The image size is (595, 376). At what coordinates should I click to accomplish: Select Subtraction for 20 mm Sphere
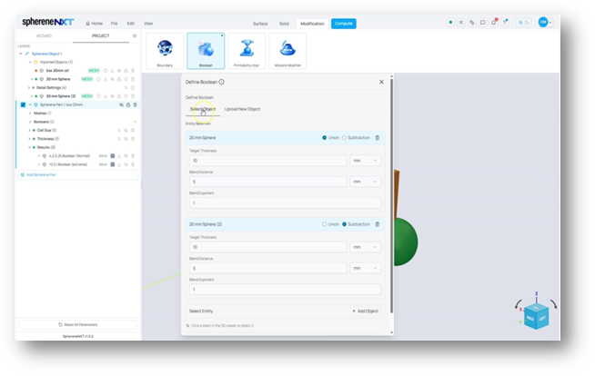click(345, 138)
